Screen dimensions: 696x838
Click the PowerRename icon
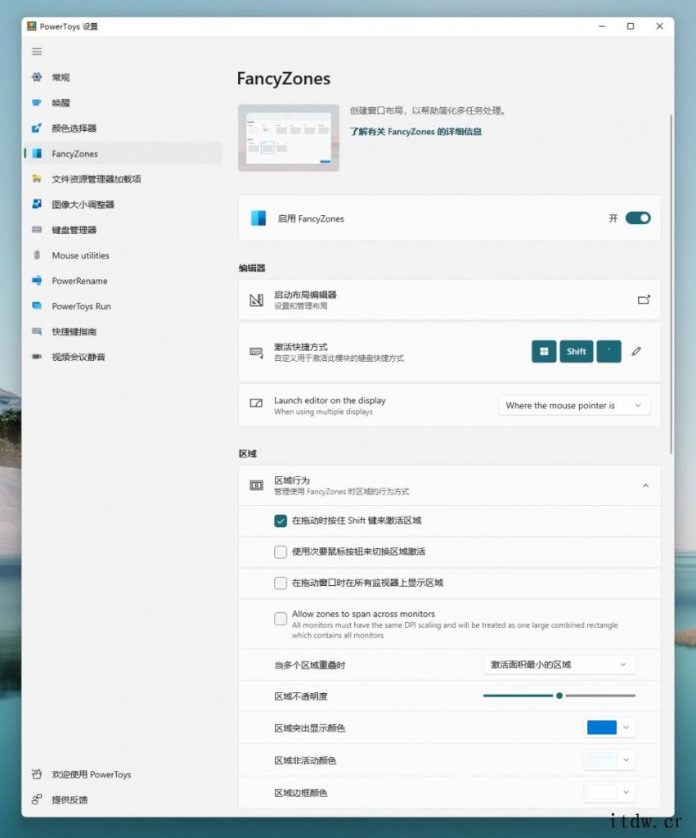37,281
